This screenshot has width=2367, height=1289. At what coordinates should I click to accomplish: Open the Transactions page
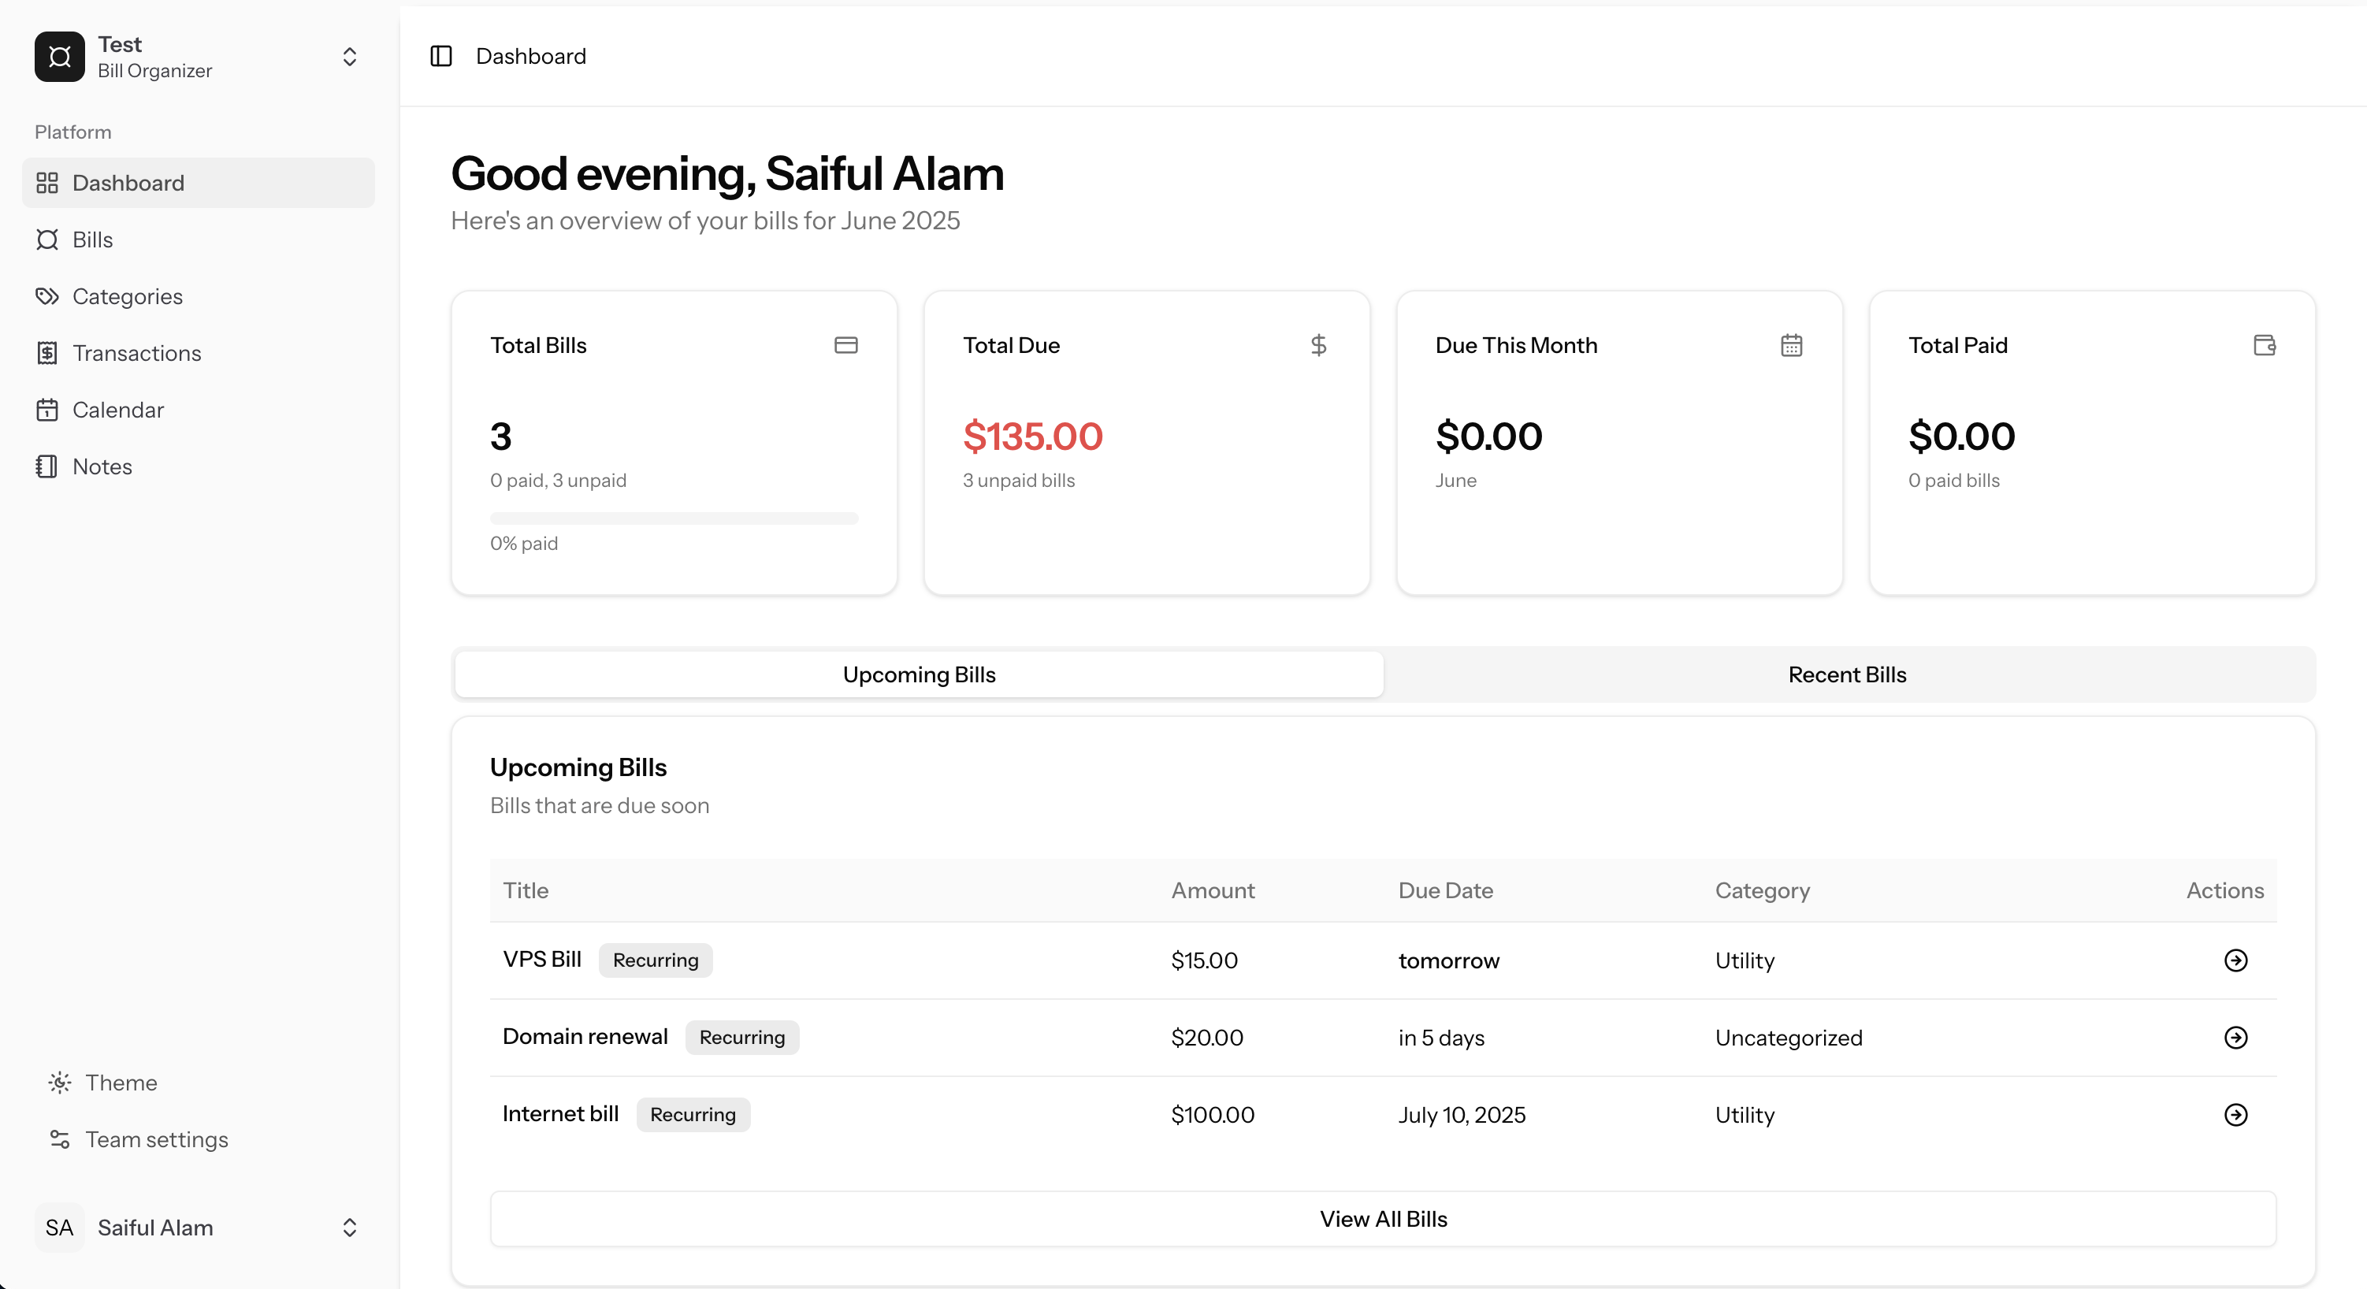tap(199, 354)
